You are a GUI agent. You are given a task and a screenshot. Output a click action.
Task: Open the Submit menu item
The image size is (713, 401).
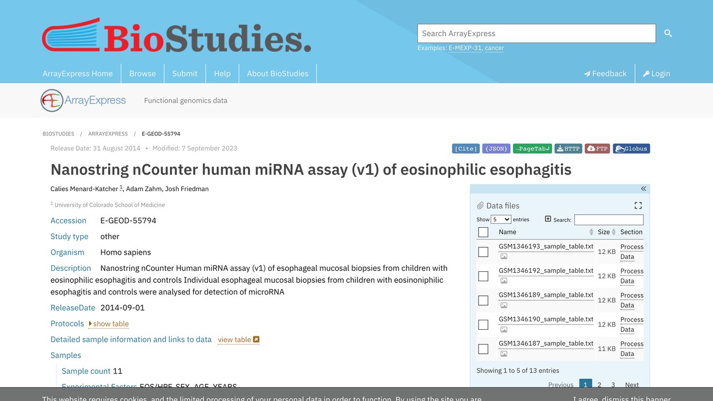185,74
